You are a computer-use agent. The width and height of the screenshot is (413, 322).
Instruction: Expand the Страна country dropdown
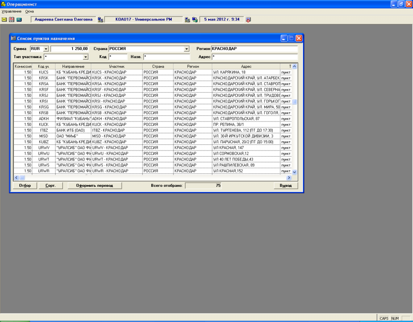click(x=186, y=49)
